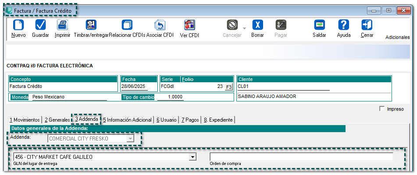Image resolution: width=417 pixels, height=175 pixels.
Task: Close the form with Cerrar icon
Action: (367, 25)
